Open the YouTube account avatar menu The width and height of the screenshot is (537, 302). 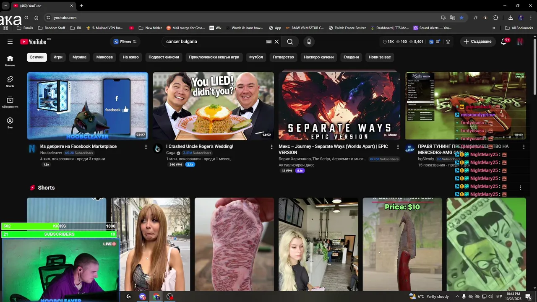520,42
